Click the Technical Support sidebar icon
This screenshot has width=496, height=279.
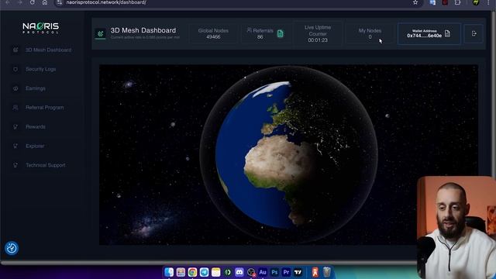tap(15, 165)
